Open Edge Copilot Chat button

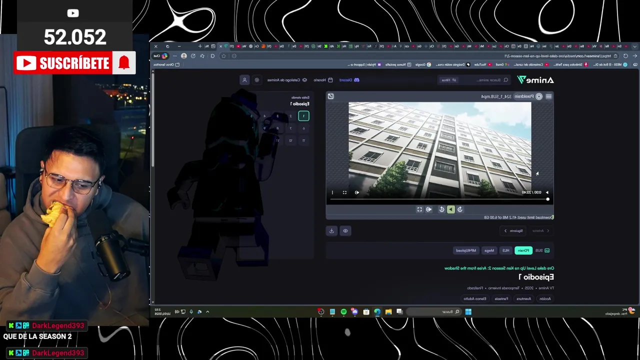coord(161,56)
